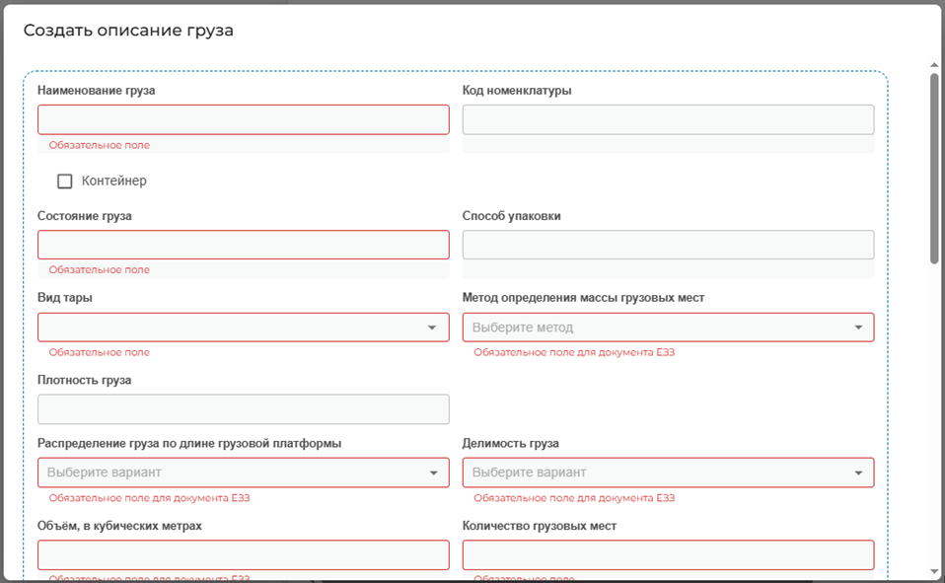
Task: Focus the Количество грузовых мест field
Action: (x=668, y=554)
